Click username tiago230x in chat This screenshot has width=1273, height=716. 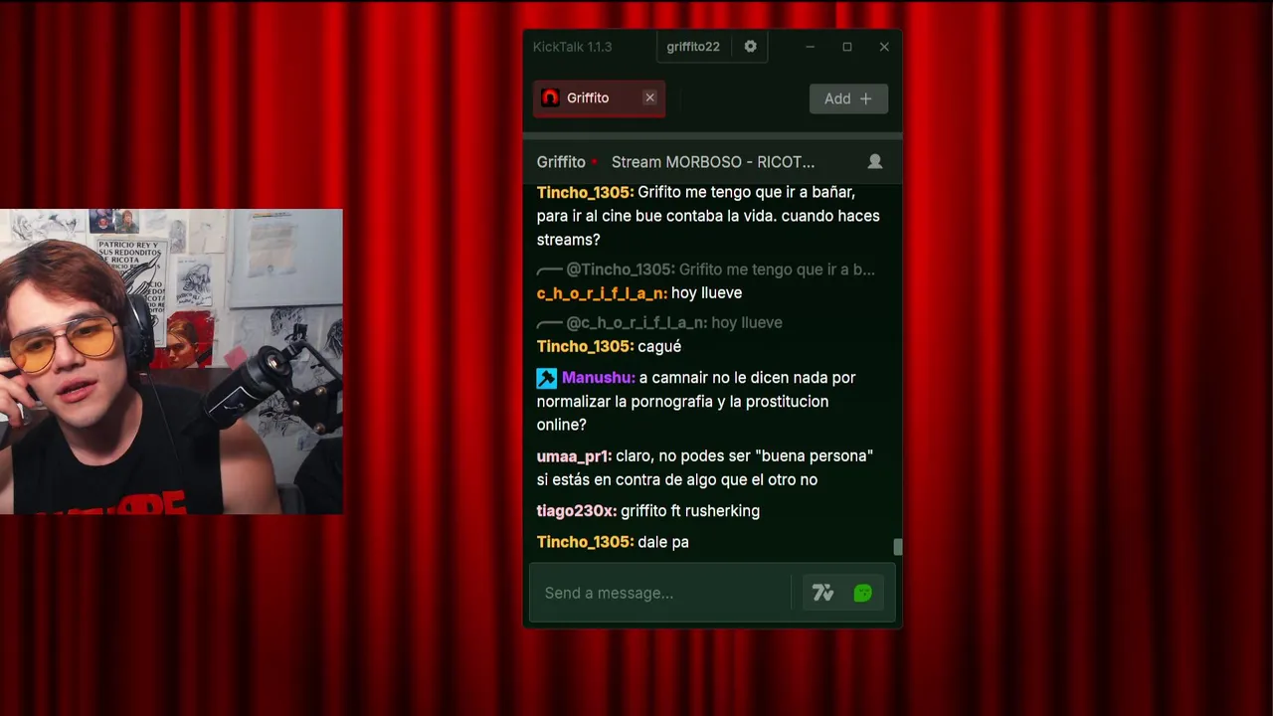pos(577,511)
